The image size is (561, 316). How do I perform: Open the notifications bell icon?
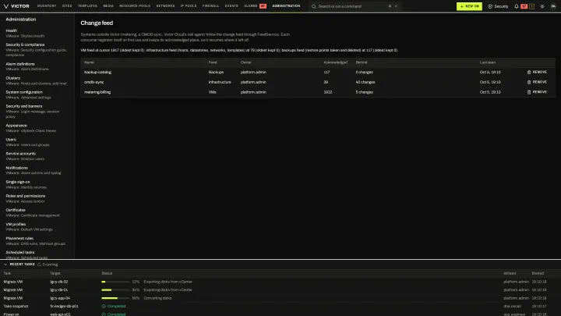coord(517,6)
